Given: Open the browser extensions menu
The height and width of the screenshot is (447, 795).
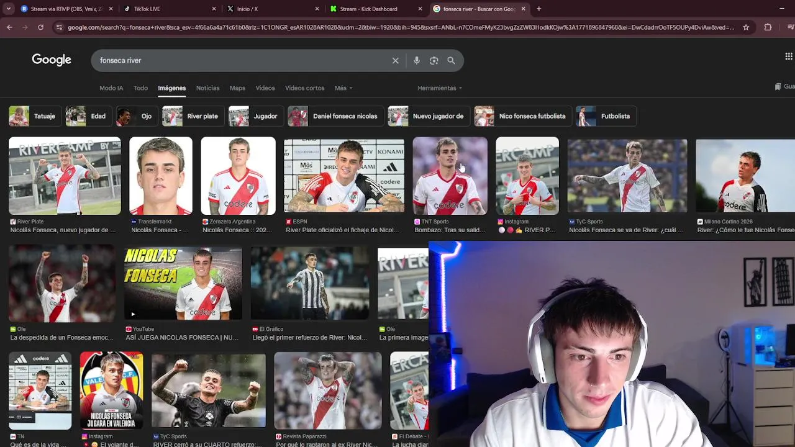Looking at the screenshot, I should (x=768, y=27).
